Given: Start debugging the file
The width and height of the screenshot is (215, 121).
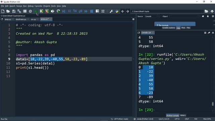Looking at the screenshot, I should 64,11.
